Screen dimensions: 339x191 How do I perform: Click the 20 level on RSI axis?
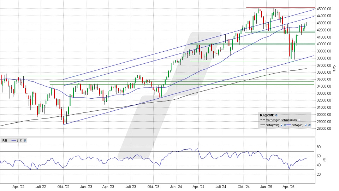[319, 174]
